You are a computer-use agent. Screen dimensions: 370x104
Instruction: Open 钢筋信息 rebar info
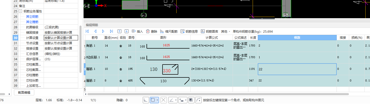(189, 31)
